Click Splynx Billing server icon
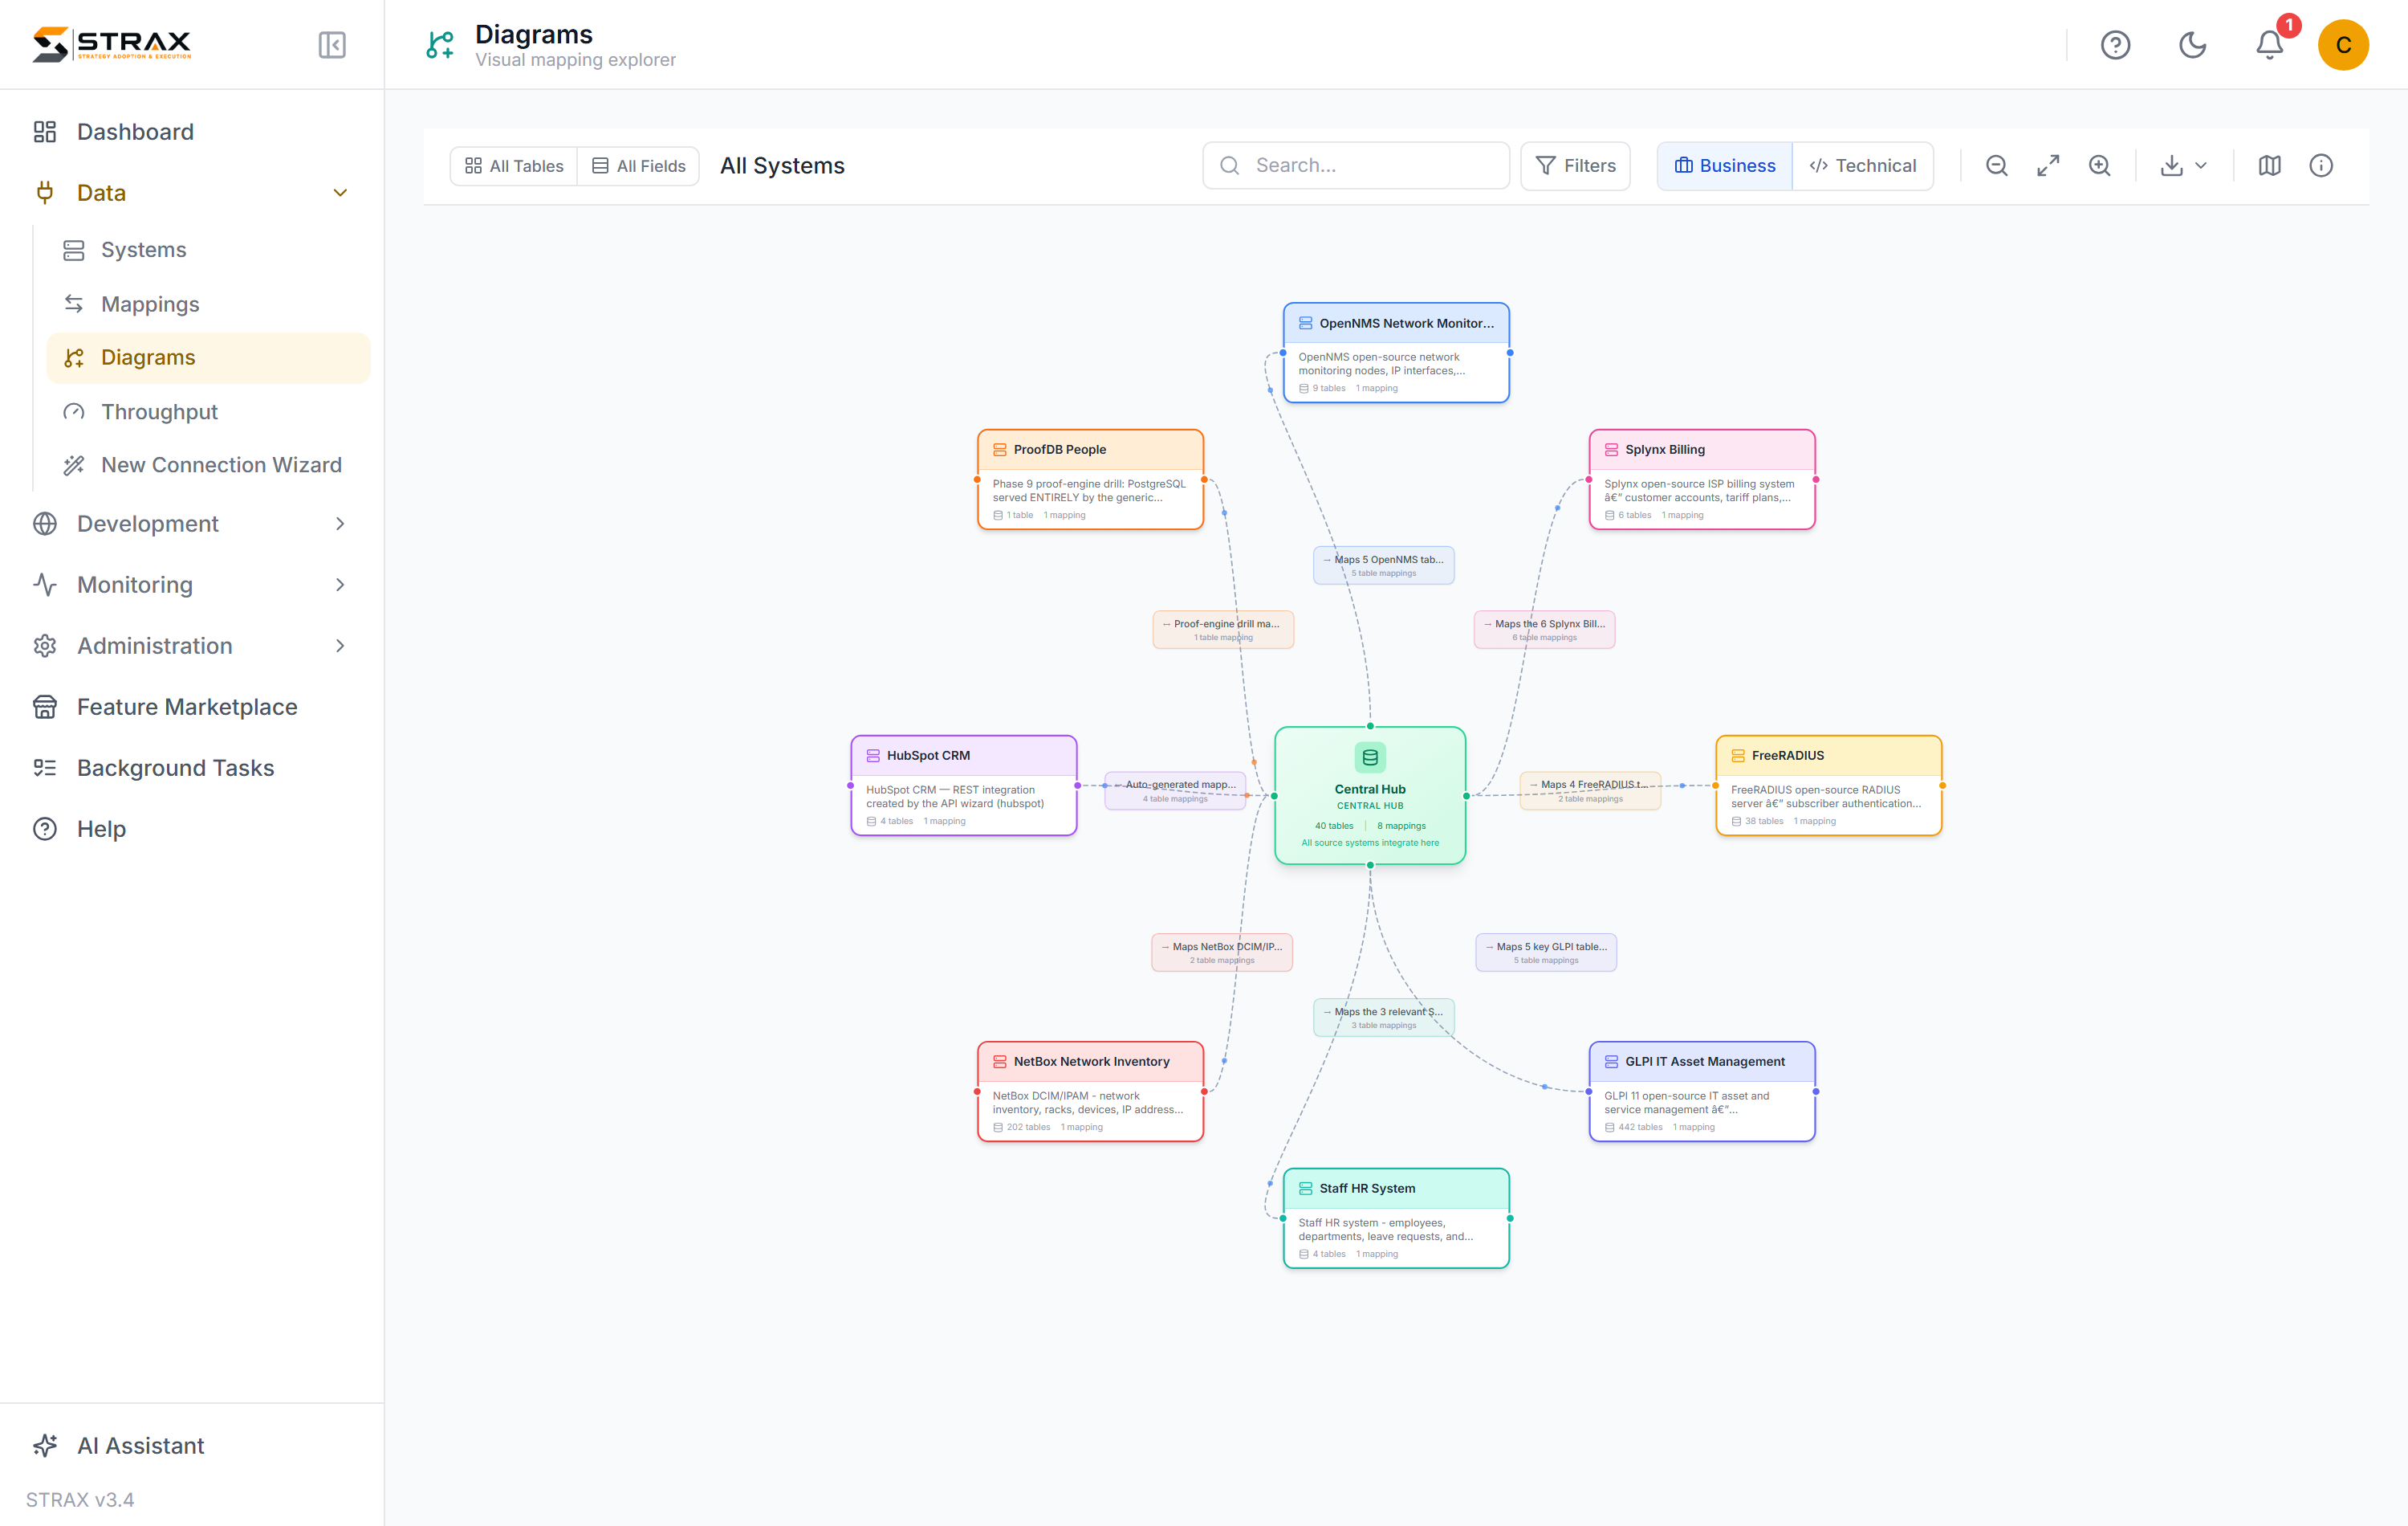This screenshot has height=1526, width=2408. click(1611, 451)
